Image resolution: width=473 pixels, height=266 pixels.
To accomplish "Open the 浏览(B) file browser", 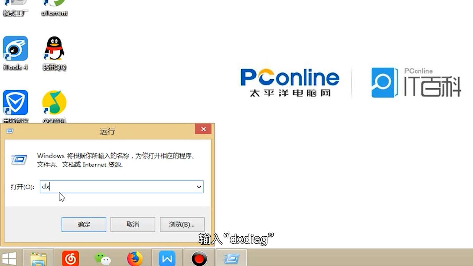I will coord(182,224).
